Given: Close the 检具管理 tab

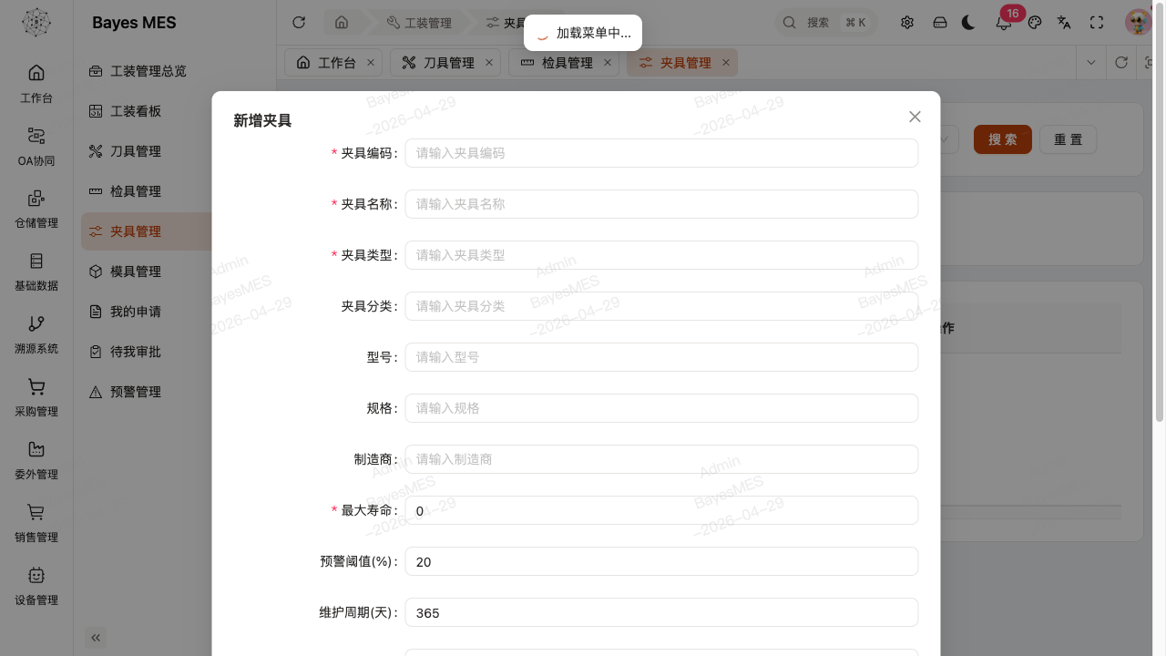Looking at the screenshot, I should point(608,63).
